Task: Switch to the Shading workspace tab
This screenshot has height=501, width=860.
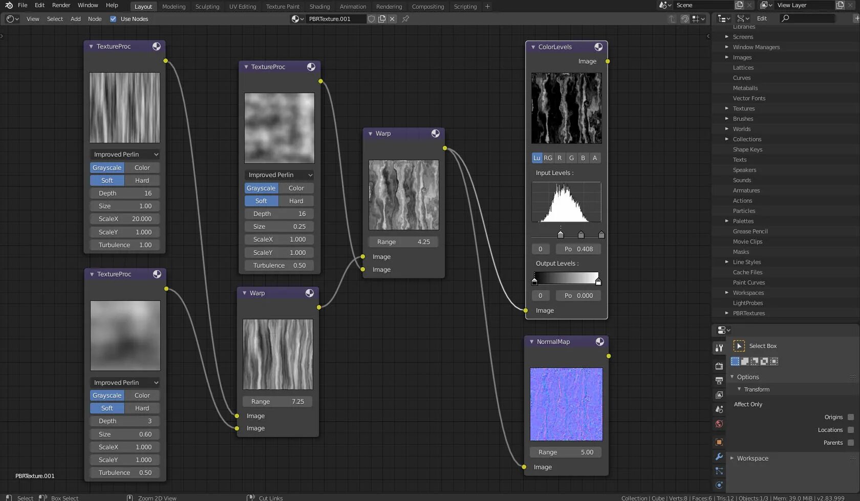Action: [x=319, y=7]
